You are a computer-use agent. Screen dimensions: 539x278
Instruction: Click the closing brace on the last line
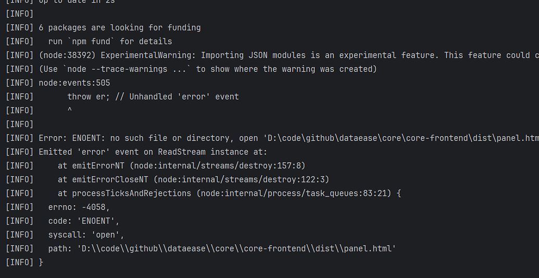point(41,262)
